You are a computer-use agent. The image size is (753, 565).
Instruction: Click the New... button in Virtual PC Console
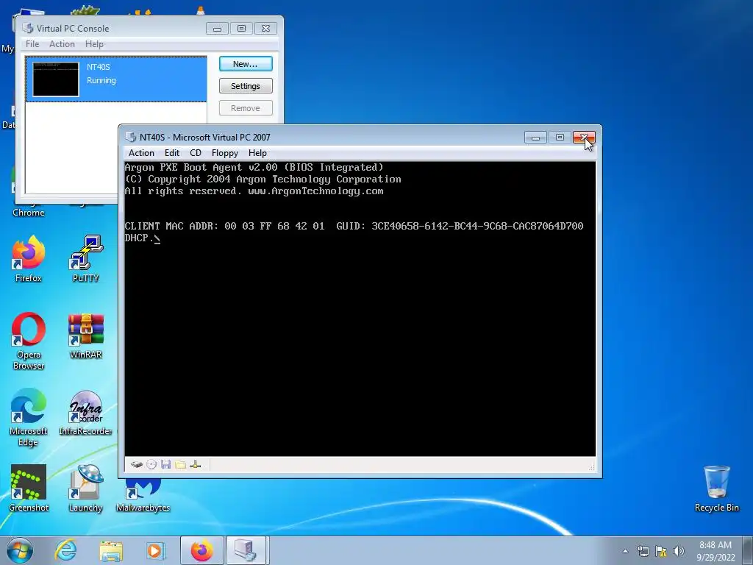(246, 64)
